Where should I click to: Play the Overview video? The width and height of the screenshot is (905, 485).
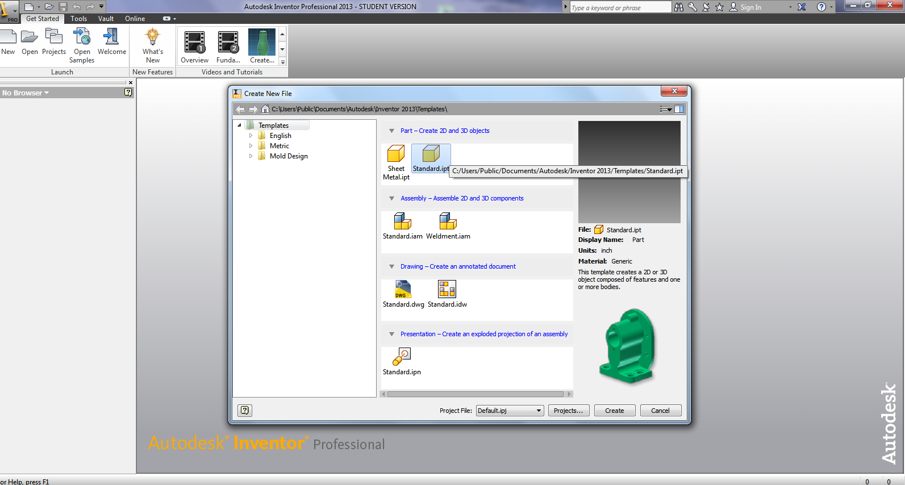(x=194, y=47)
